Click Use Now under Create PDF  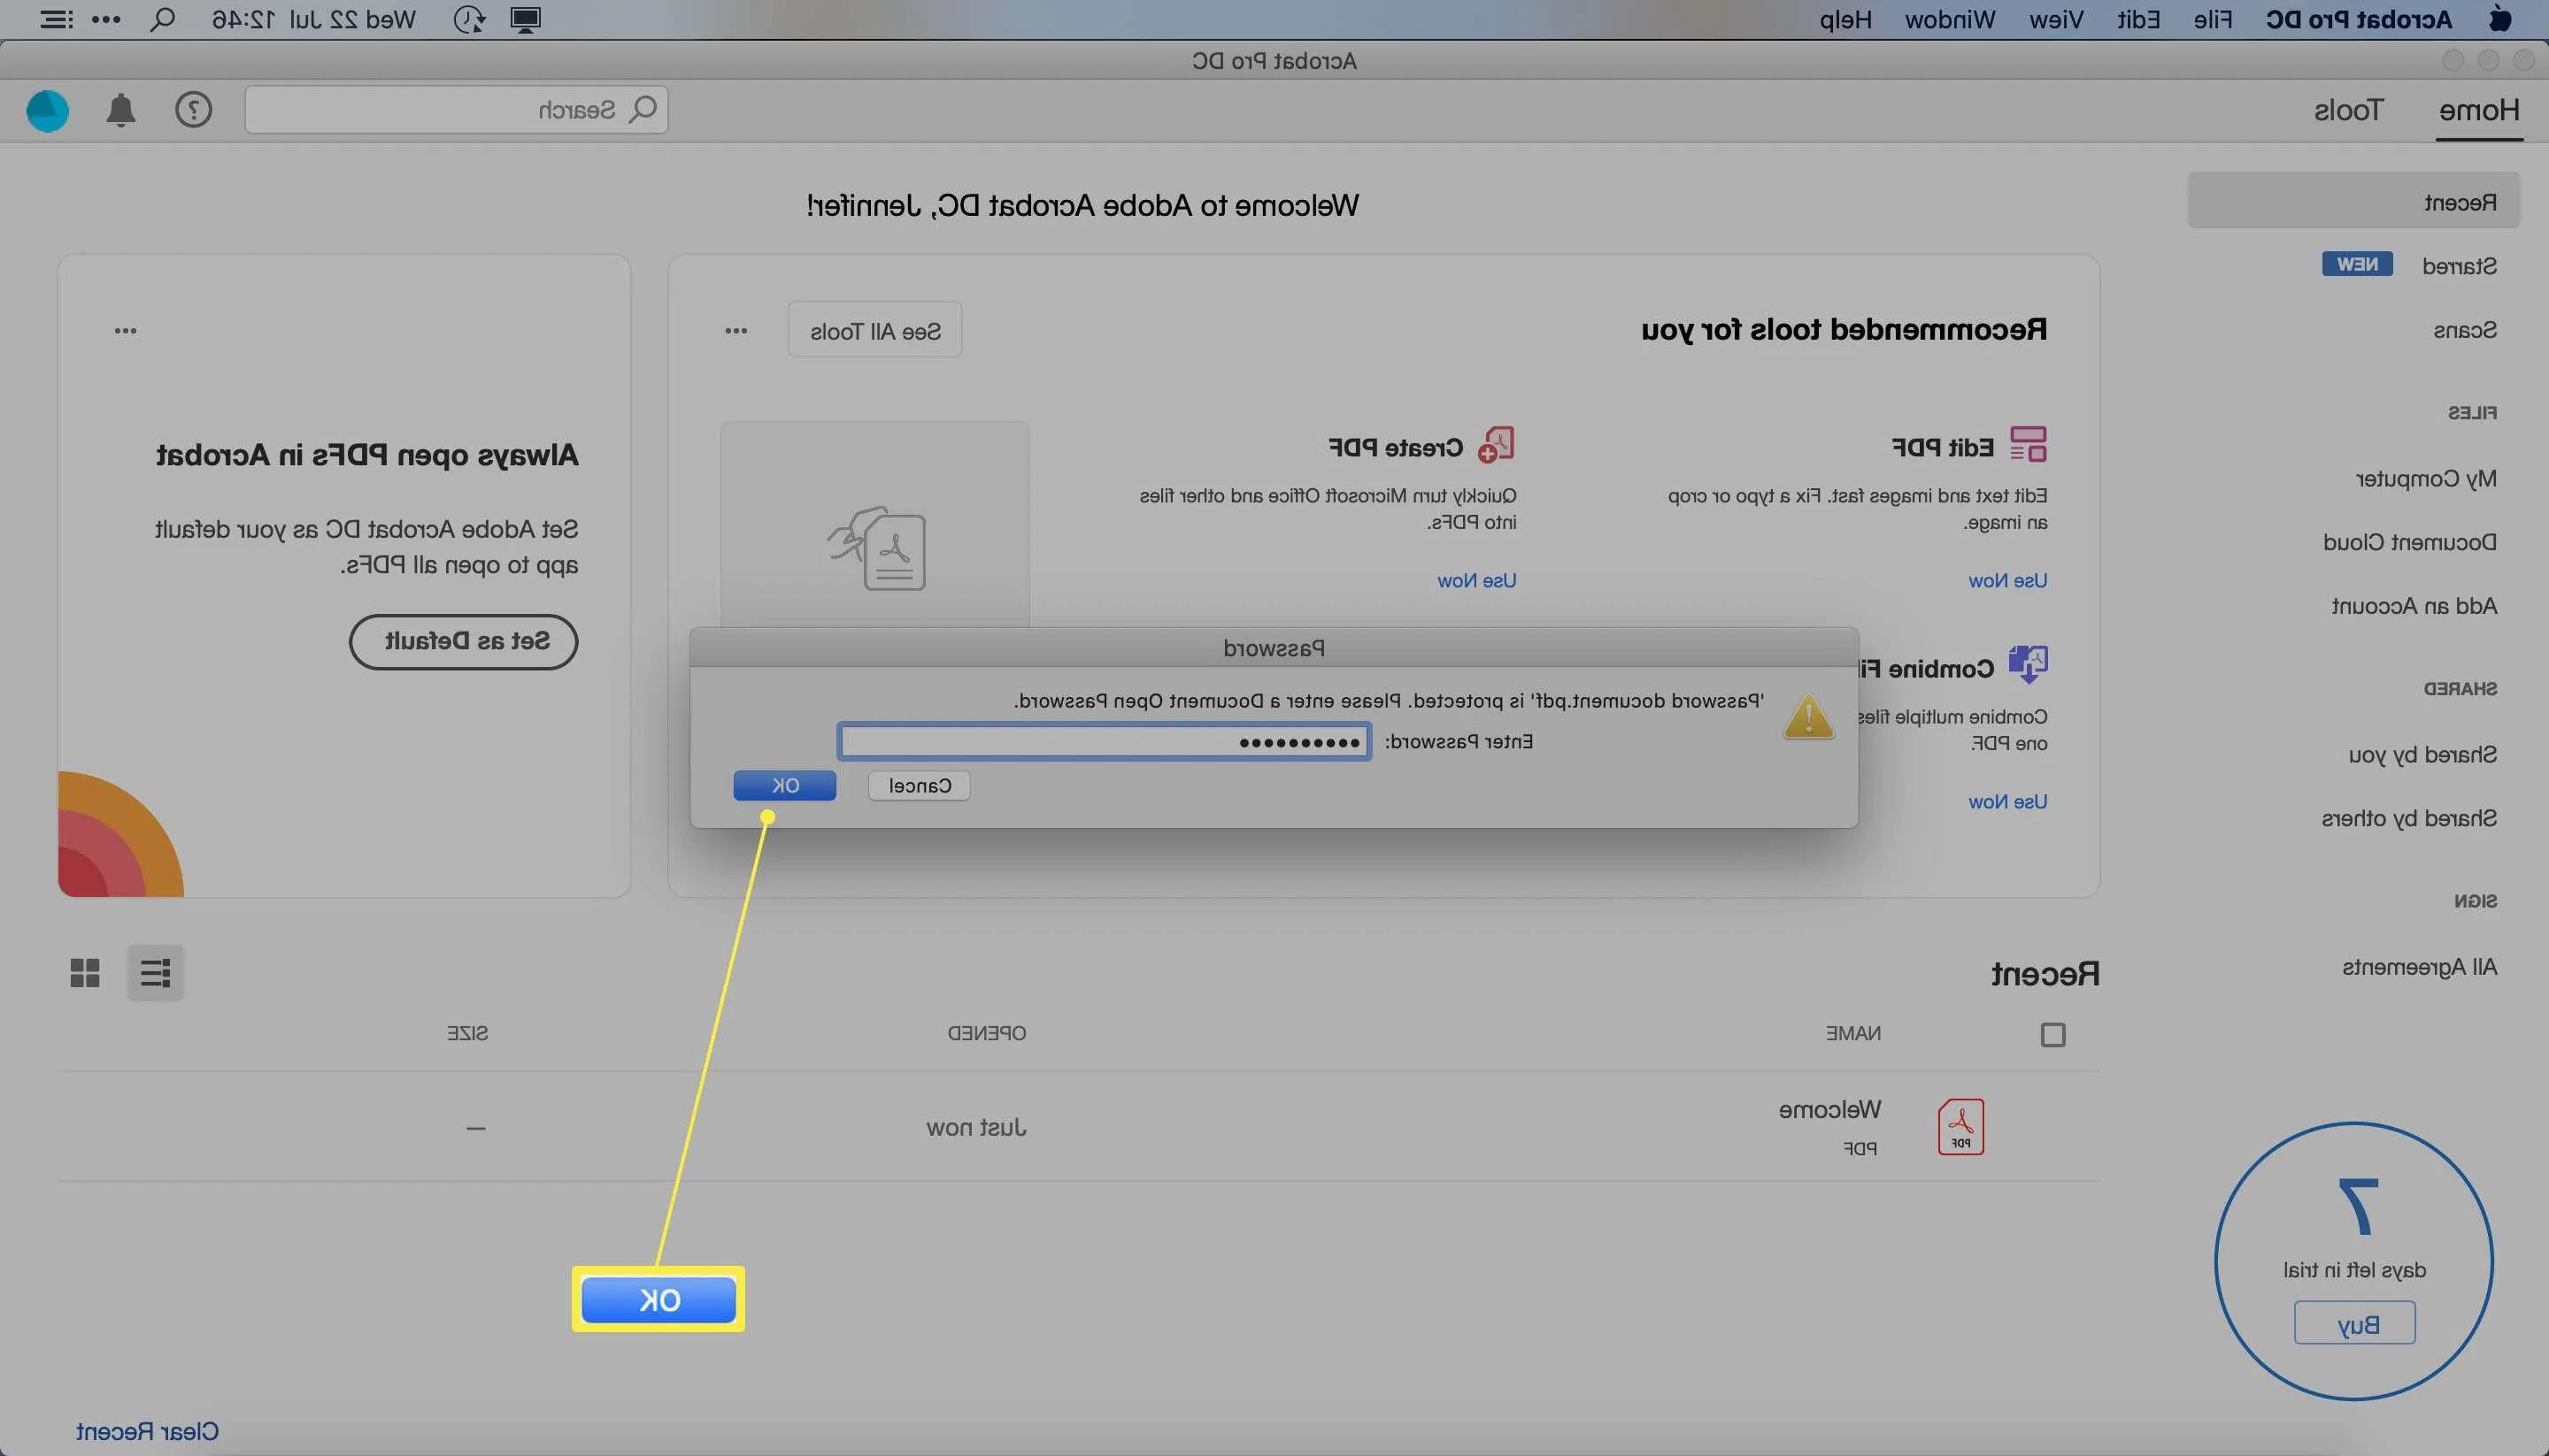[x=1476, y=581]
